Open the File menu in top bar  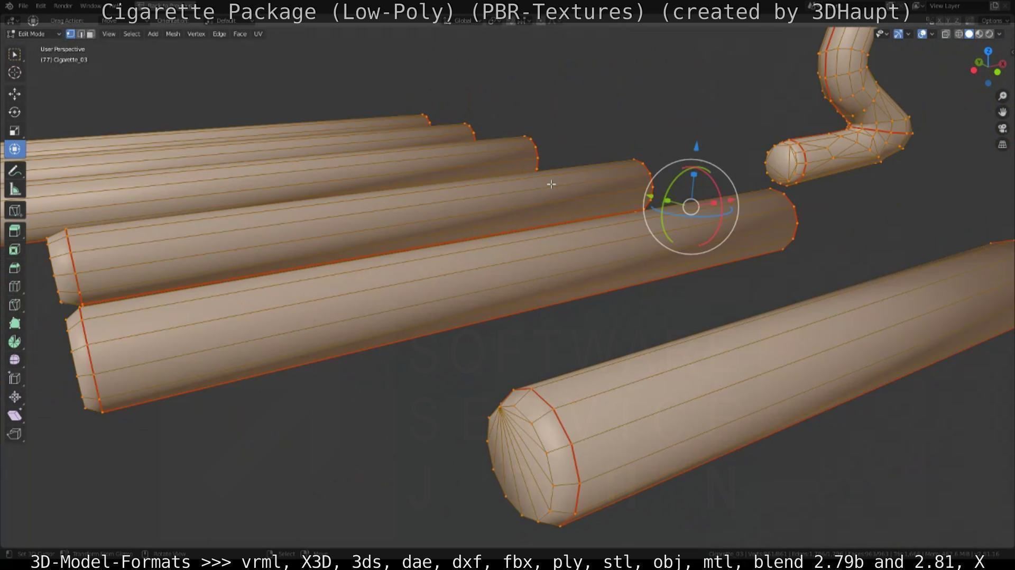[x=23, y=6]
